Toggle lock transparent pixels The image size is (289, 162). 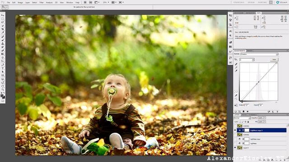[240, 122]
